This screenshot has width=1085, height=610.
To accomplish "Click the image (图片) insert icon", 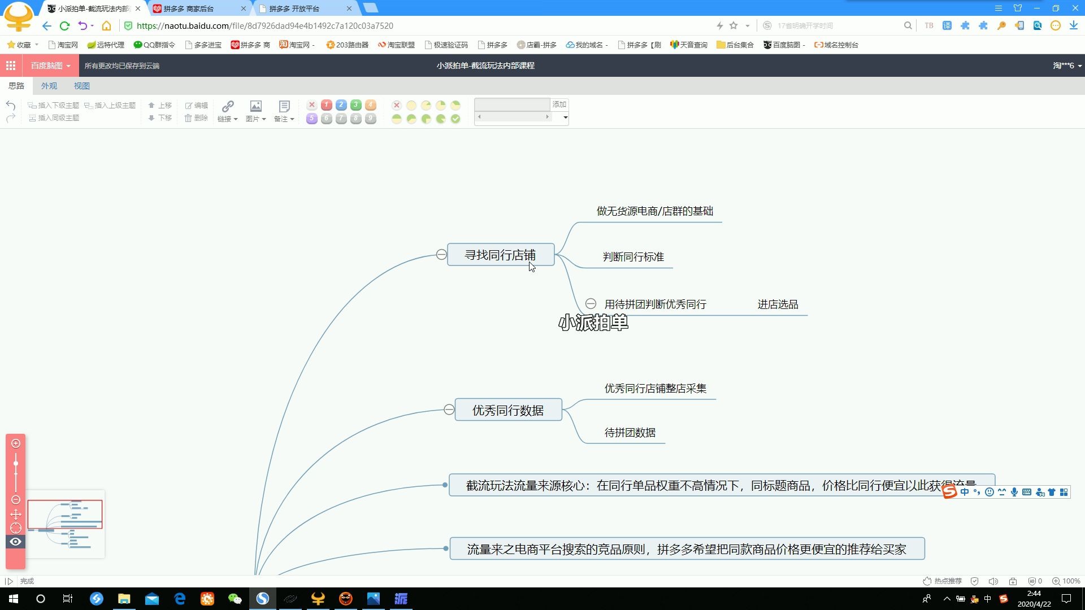I will coord(255,106).
